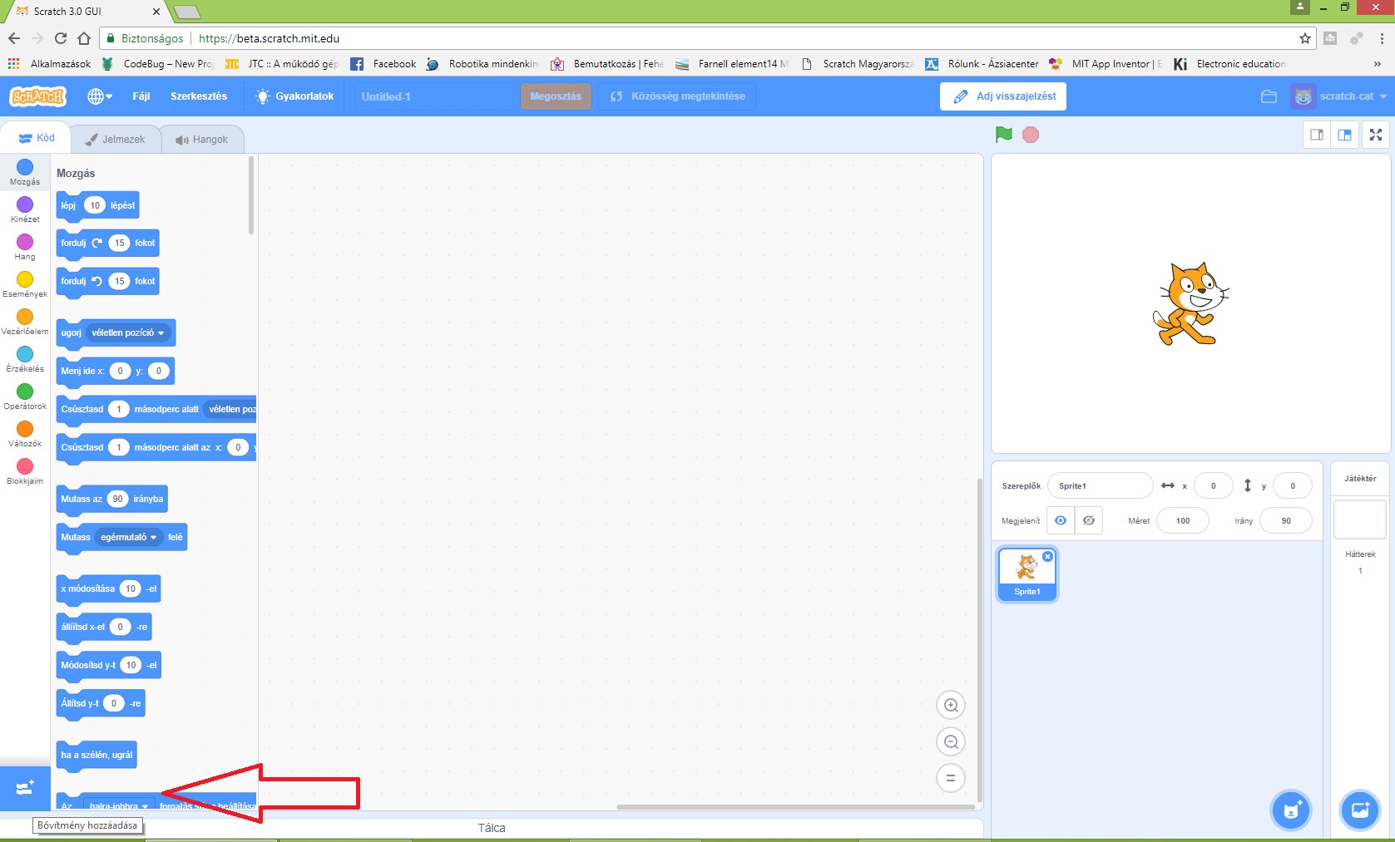Screen dimensions: 1395x842
Task: Open the add extension button
Action: [x=25, y=787]
